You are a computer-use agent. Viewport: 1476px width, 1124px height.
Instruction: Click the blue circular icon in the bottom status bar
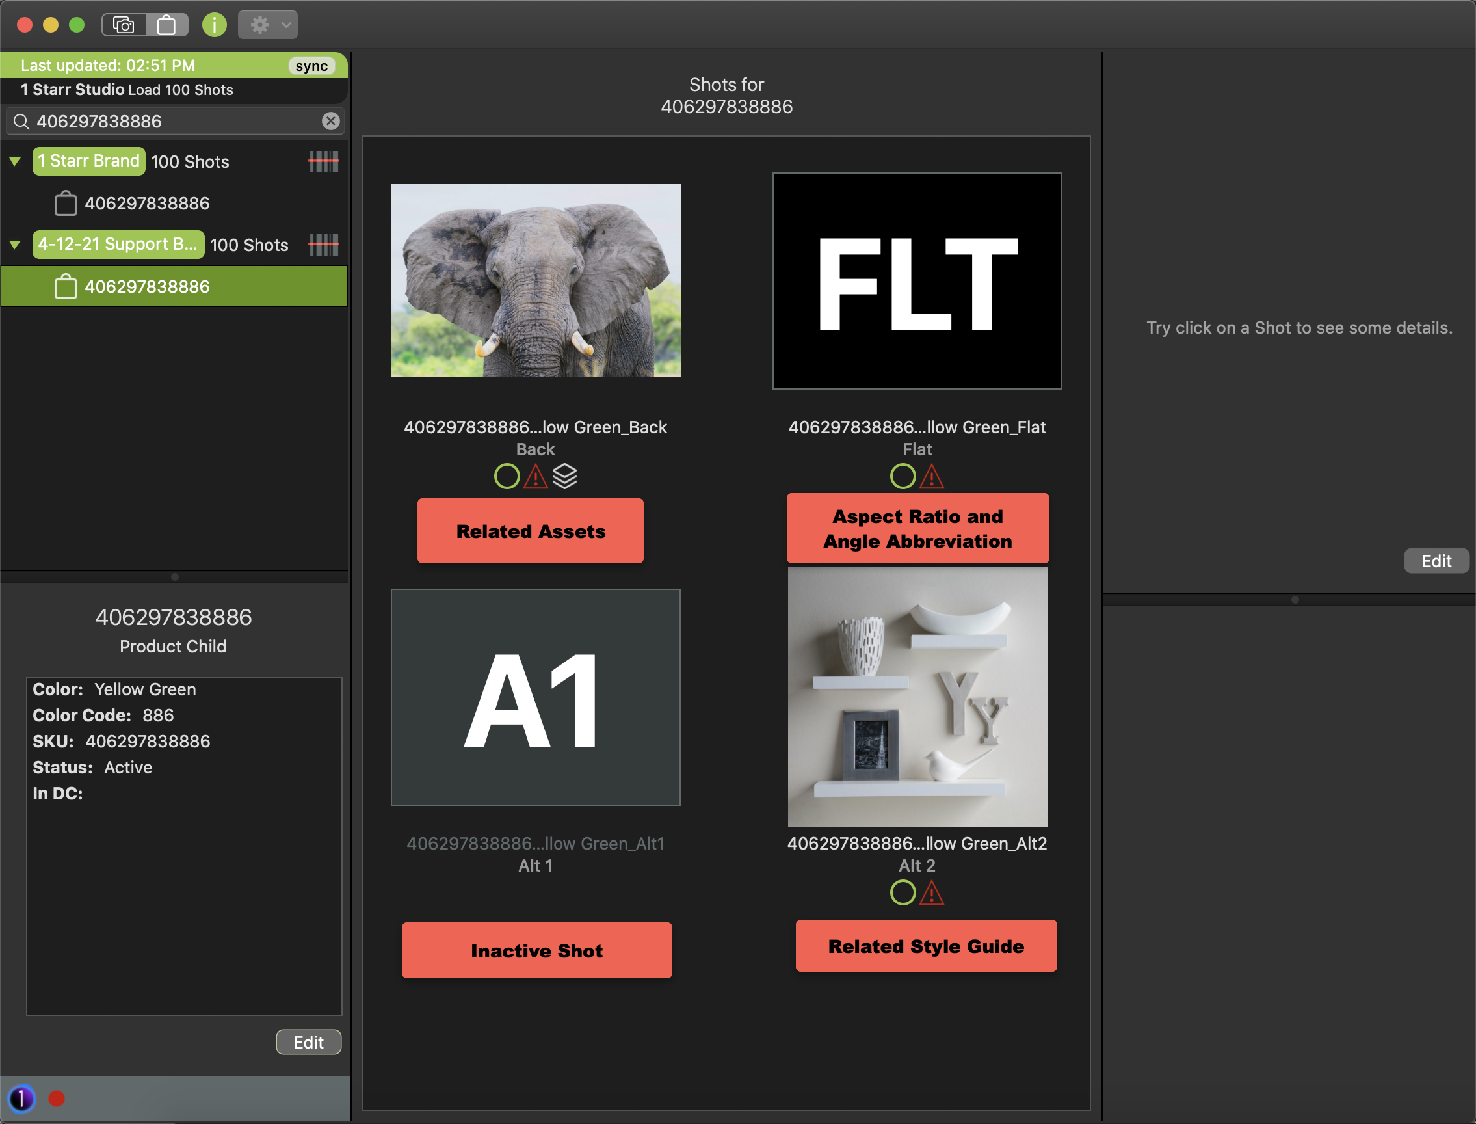click(x=21, y=1098)
